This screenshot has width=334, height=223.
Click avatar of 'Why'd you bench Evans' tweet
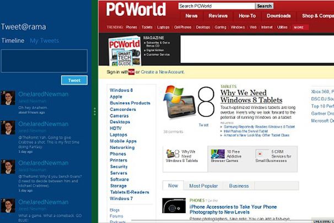point(8,167)
